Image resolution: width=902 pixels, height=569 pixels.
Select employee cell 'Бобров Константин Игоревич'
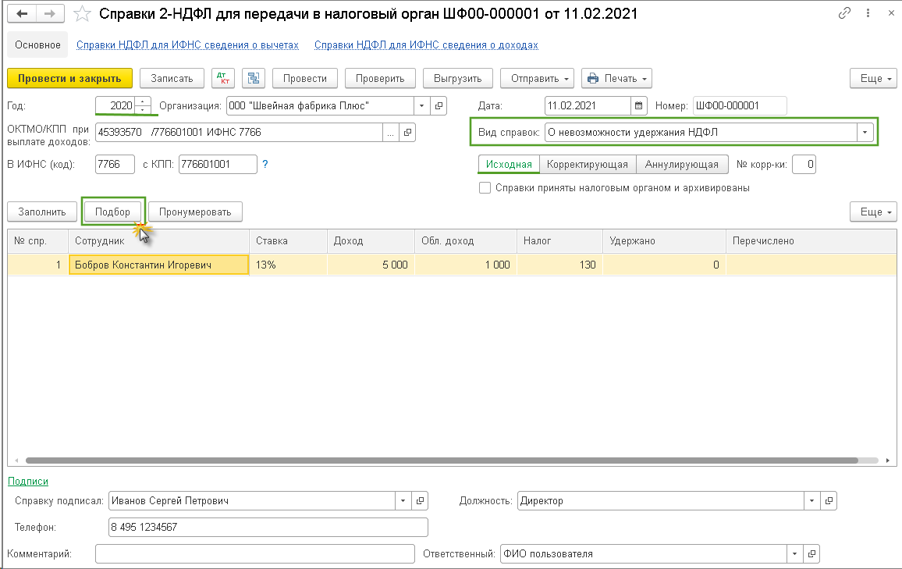(158, 265)
